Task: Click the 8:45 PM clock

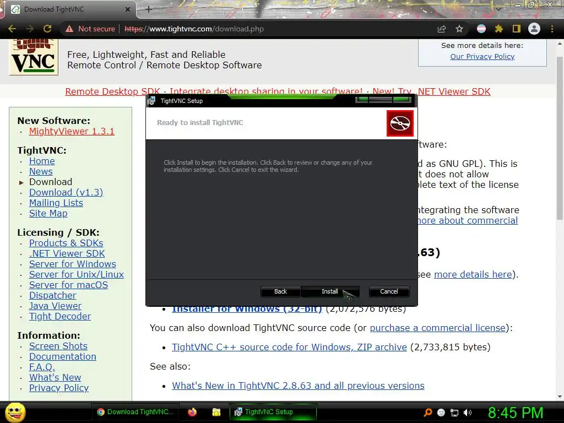Action: (516, 413)
